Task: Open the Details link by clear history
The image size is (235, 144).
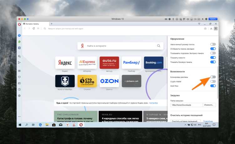Action: pos(208,121)
